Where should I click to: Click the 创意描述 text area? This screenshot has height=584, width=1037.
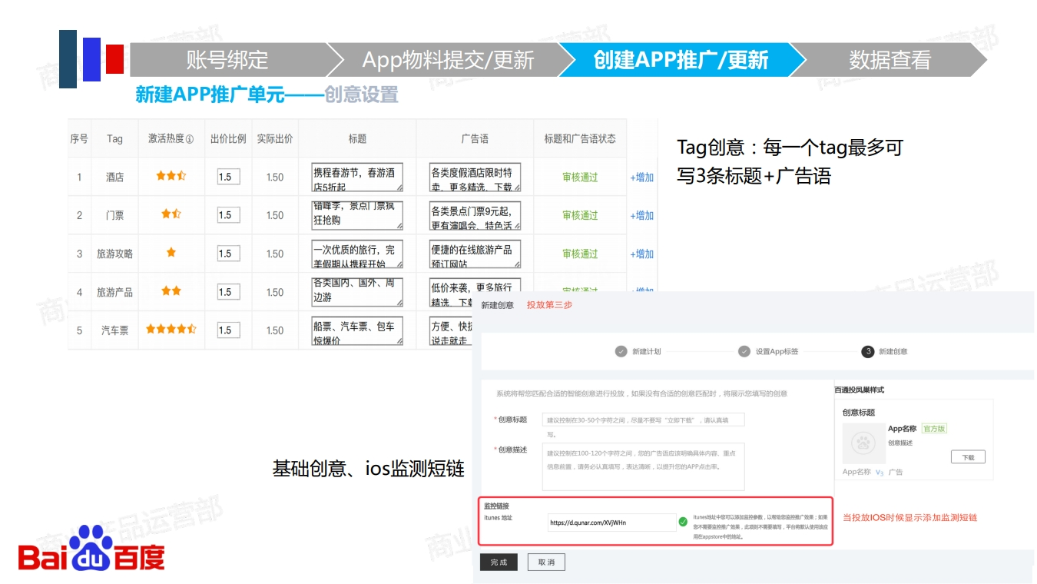pos(643,466)
